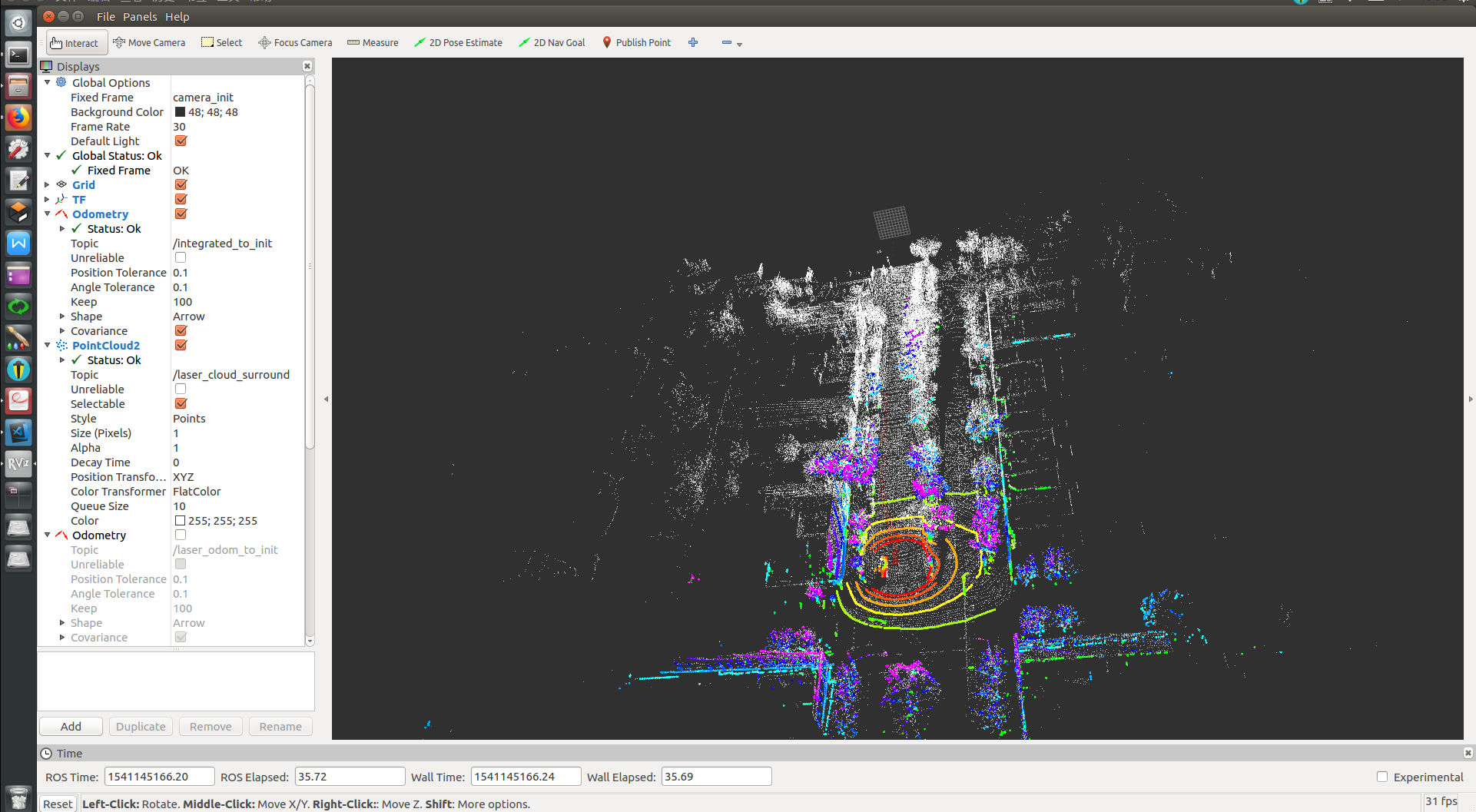Open the Help menu
This screenshot has width=1476, height=812.
[x=177, y=16]
